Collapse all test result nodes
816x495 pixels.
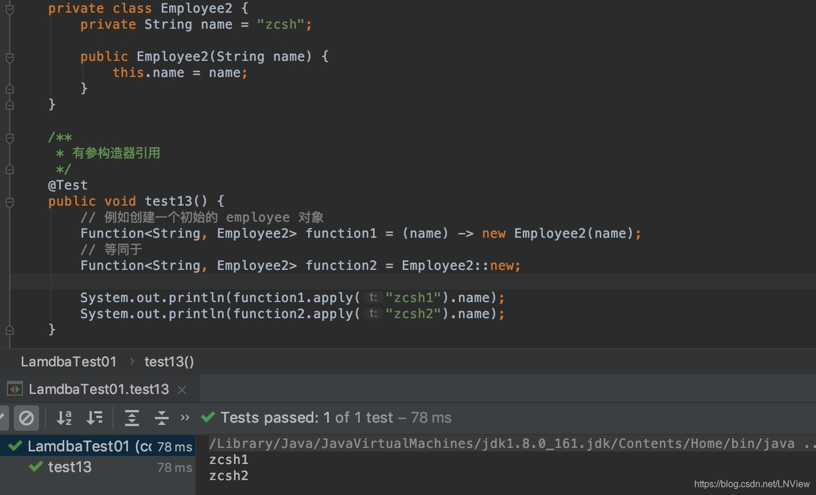[x=162, y=417]
